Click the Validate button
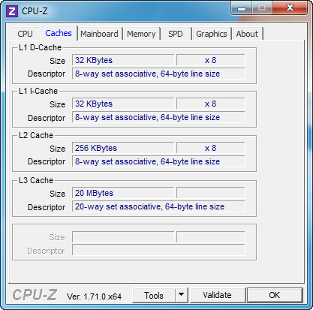Screen dimensions: 313x310 [217, 295]
